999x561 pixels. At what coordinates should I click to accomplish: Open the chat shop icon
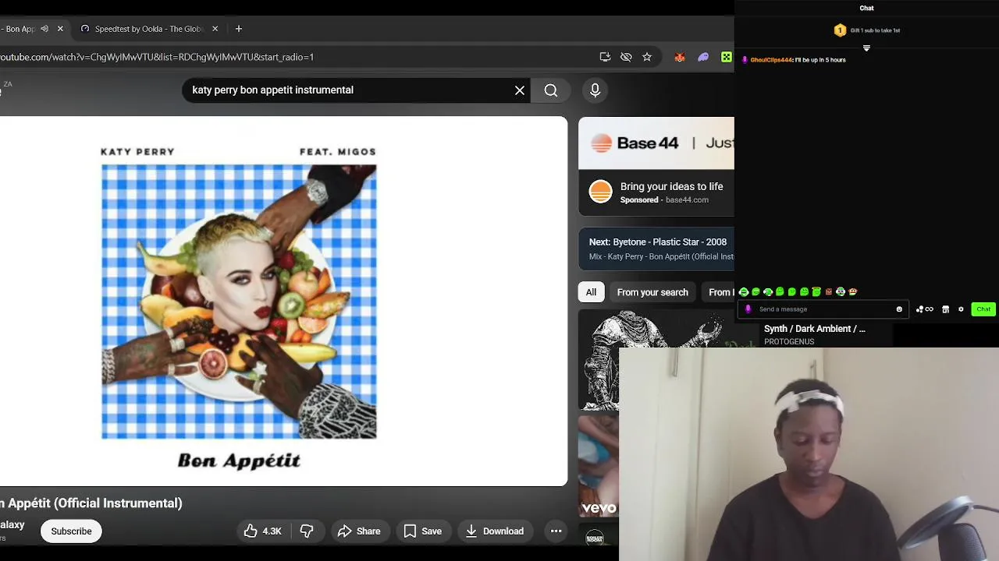click(x=945, y=309)
